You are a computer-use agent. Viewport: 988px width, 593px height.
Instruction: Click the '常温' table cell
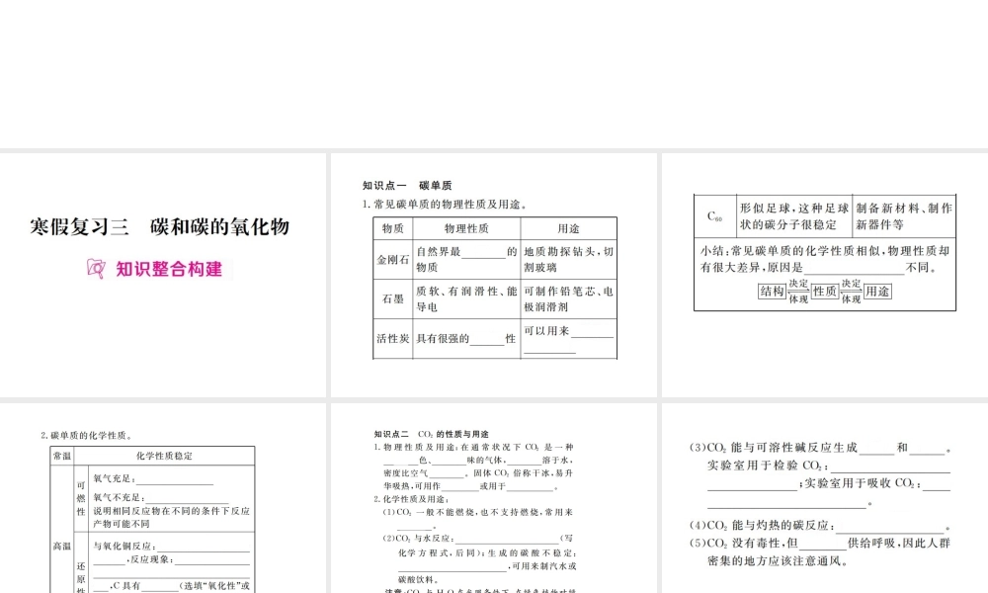point(61,456)
